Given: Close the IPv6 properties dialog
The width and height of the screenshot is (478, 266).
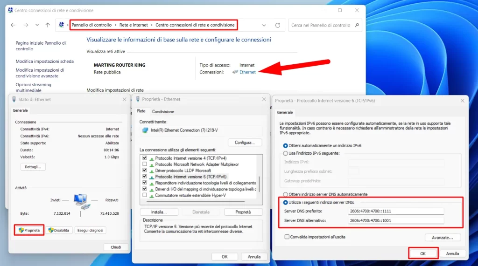Looking at the screenshot, I should pos(463,101).
